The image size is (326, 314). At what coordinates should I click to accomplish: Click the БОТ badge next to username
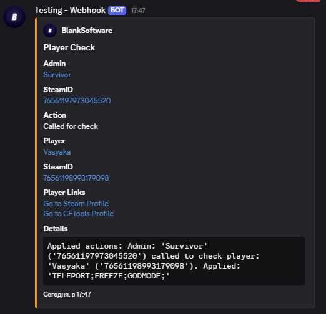click(x=117, y=11)
